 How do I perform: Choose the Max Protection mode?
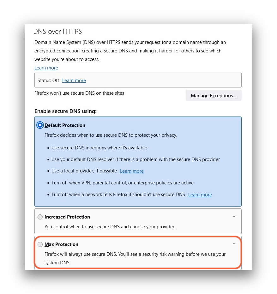pos(40,244)
